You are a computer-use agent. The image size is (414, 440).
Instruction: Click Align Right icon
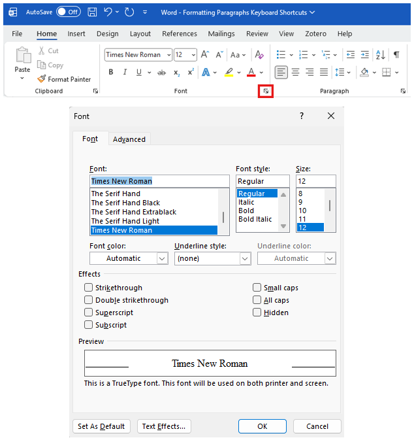(310, 72)
